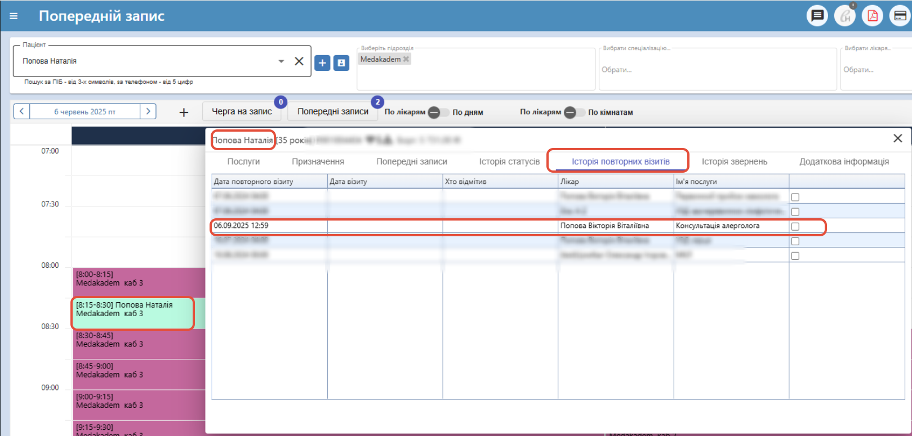Close the Попова Наталія details popup
The width and height of the screenshot is (912, 436).
898,138
